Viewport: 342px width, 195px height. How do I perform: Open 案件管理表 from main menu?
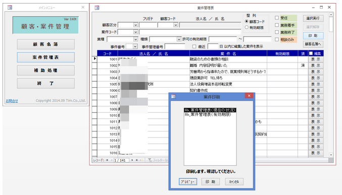point(46,57)
